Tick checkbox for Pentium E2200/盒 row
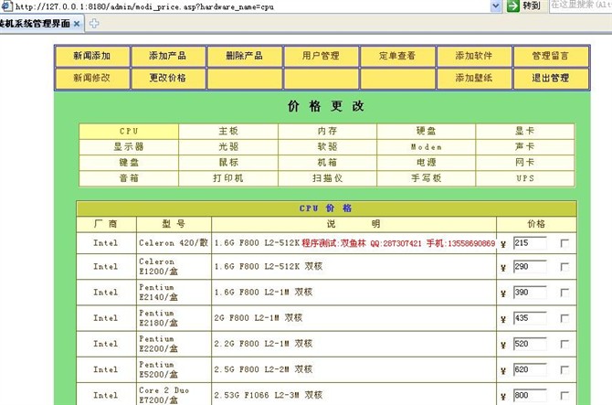 tap(565, 344)
